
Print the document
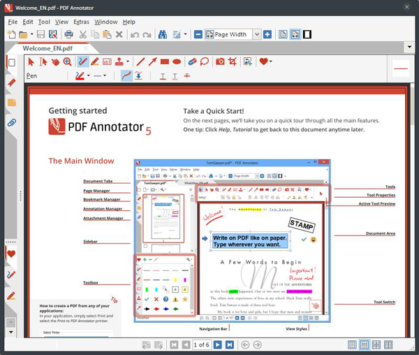[x=69, y=34]
